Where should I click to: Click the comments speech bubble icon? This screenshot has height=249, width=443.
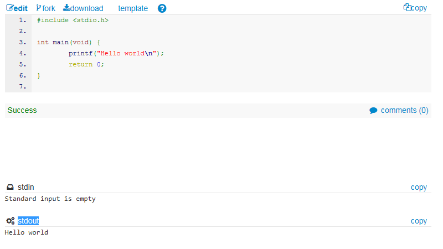(373, 111)
